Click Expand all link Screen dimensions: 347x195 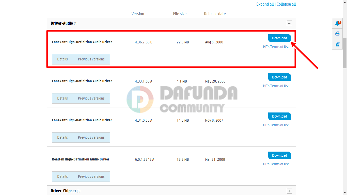pos(265,4)
